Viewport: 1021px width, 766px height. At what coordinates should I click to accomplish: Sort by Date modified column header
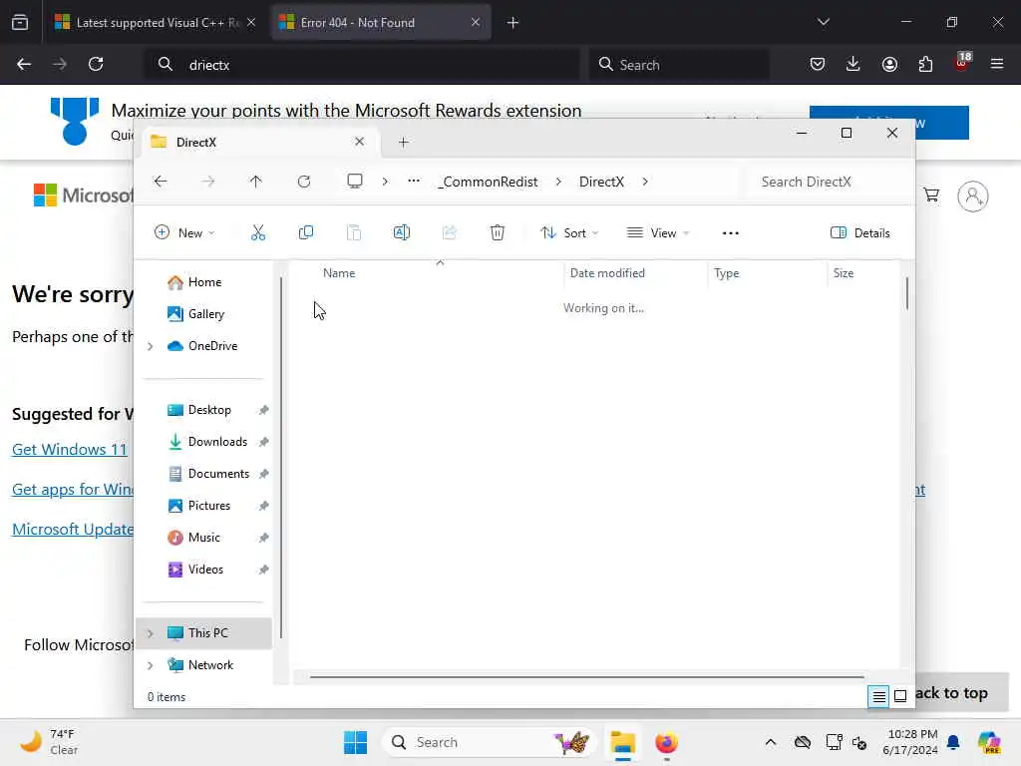click(607, 273)
